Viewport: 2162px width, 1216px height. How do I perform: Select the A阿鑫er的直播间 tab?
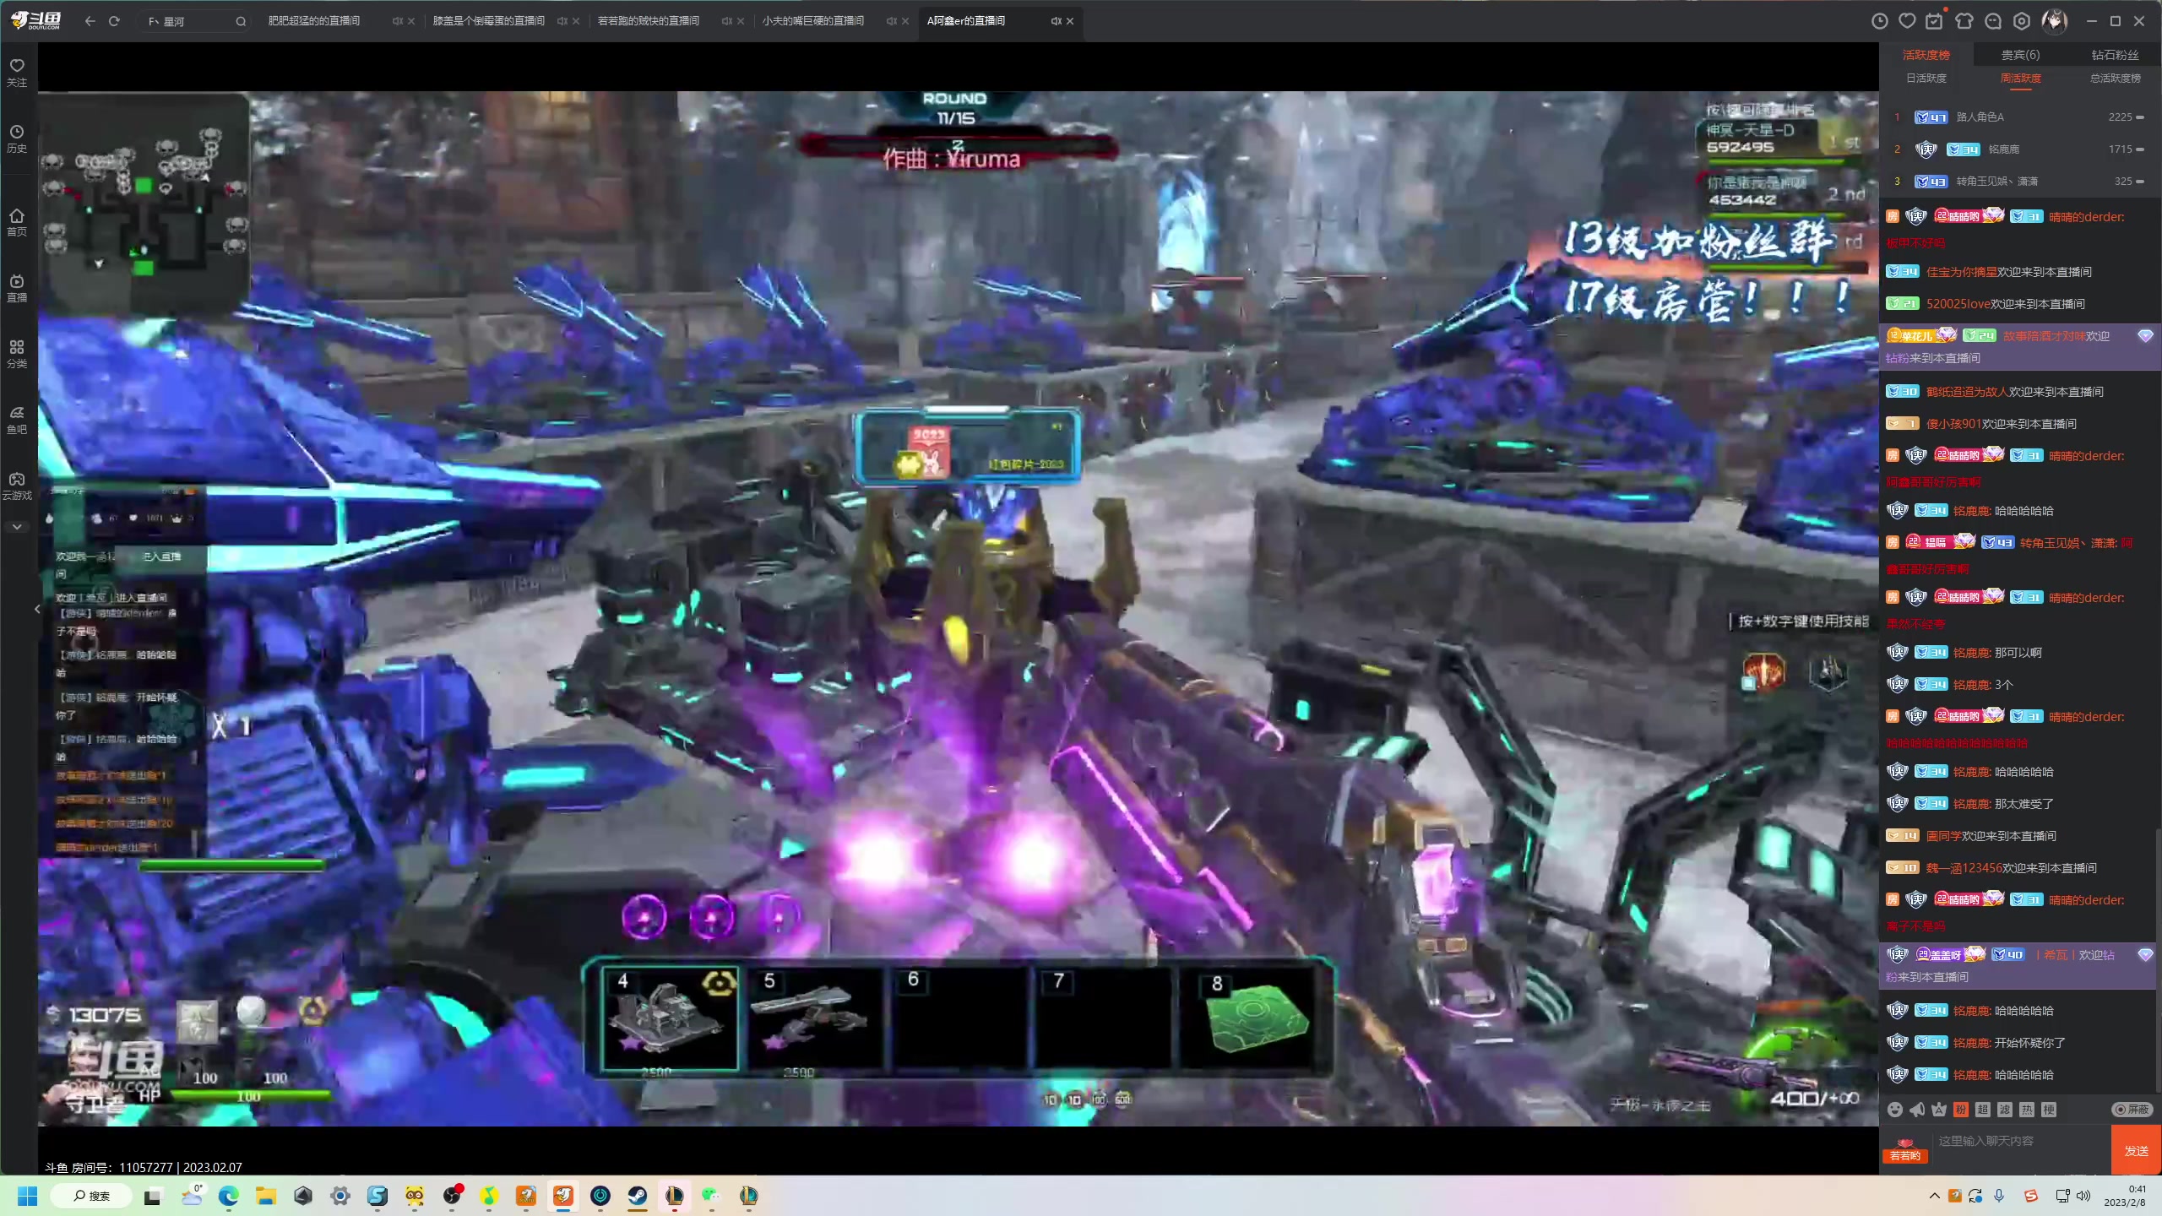[x=966, y=21]
